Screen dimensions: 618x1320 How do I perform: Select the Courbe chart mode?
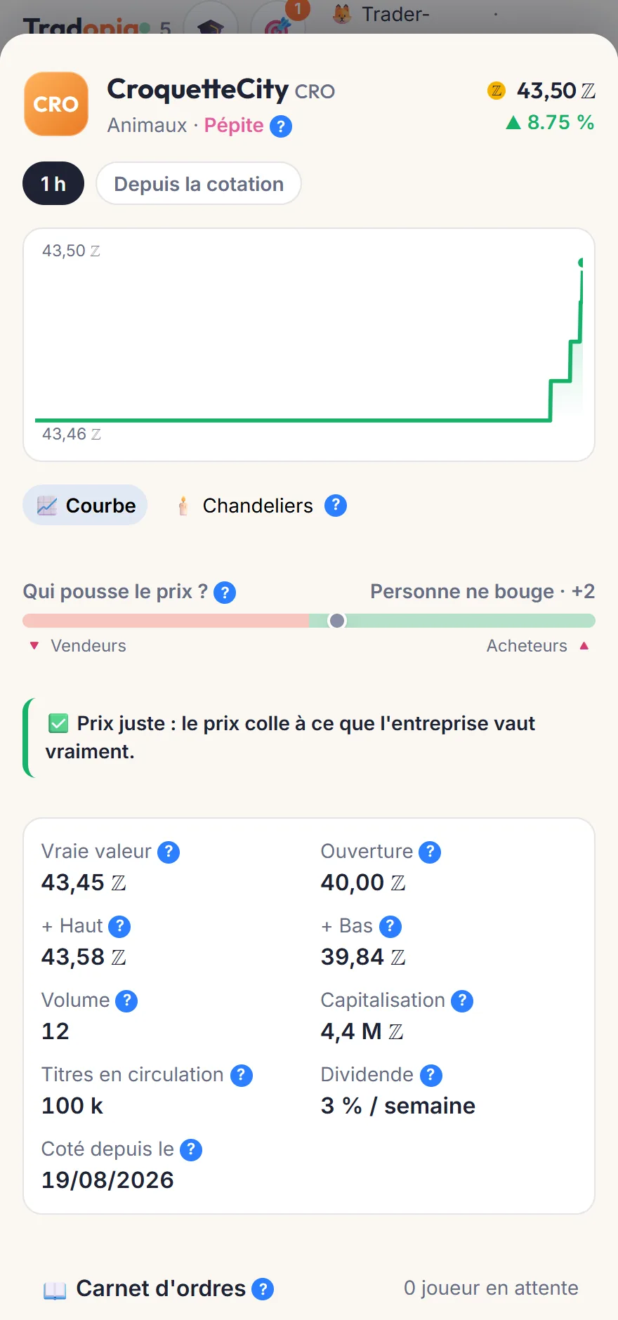86,506
